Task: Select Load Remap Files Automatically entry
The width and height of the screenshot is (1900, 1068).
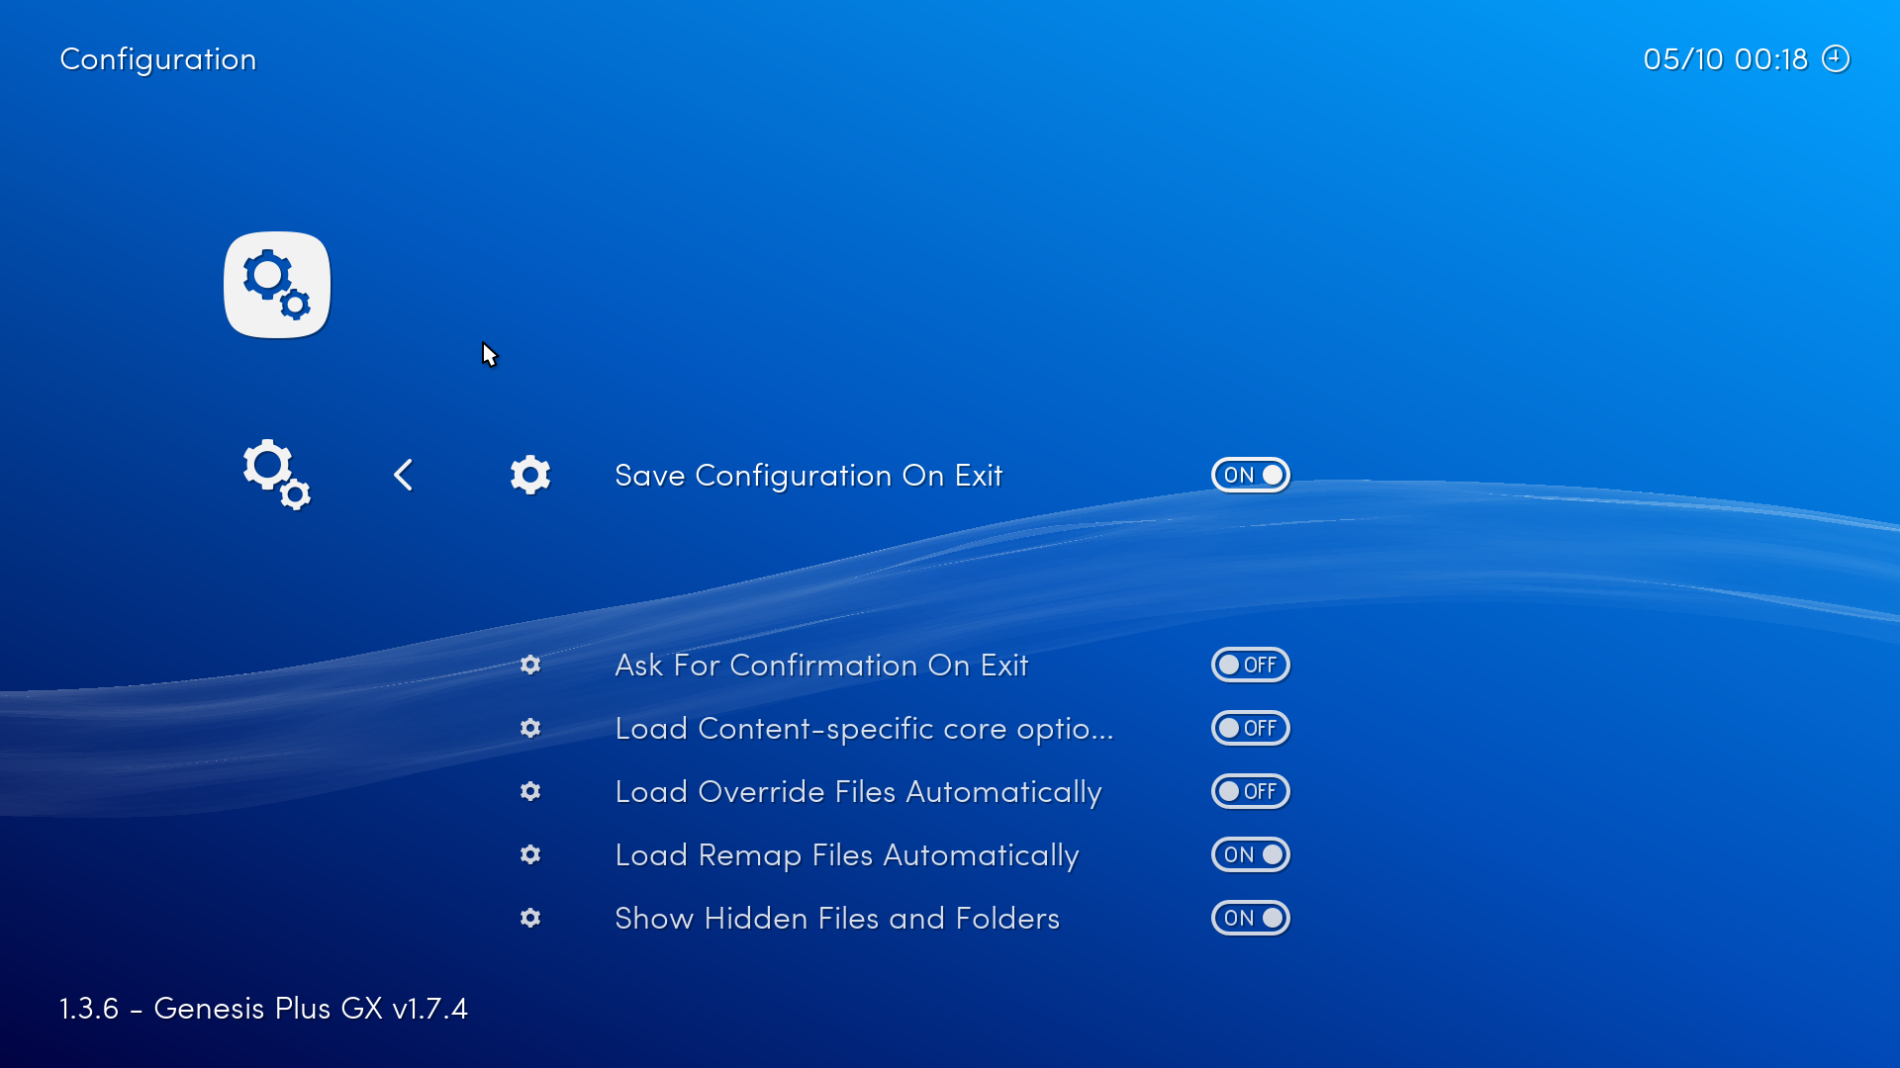Action: pyautogui.click(x=847, y=855)
